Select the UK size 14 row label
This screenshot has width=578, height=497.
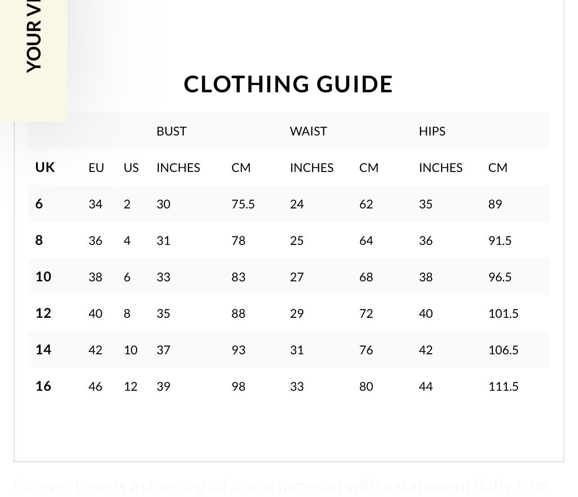click(x=43, y=350)
